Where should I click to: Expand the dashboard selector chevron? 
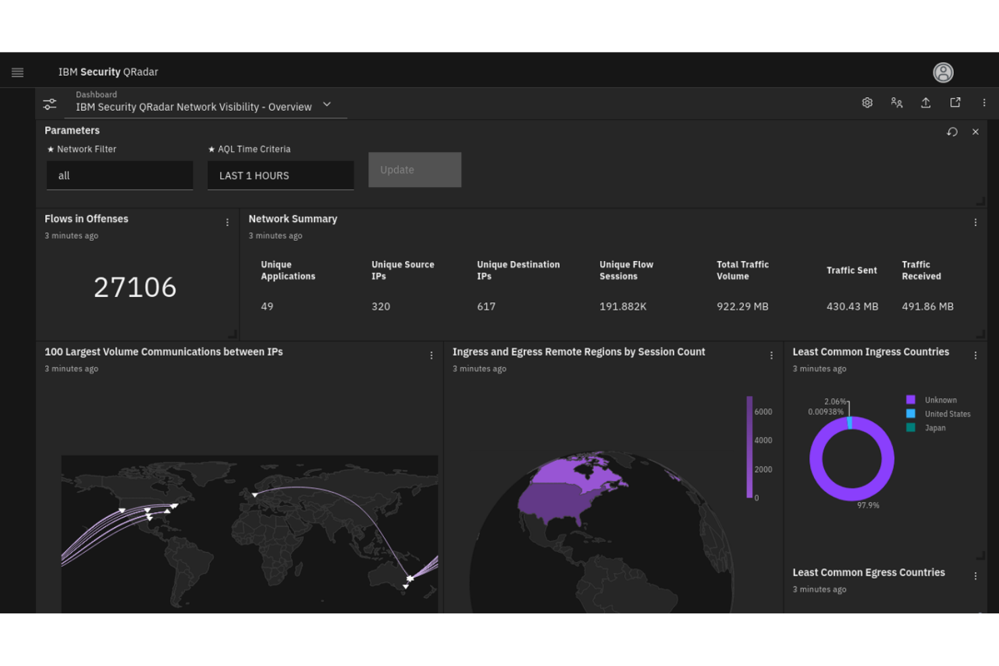pyautogui.click(x=327, y=105)
